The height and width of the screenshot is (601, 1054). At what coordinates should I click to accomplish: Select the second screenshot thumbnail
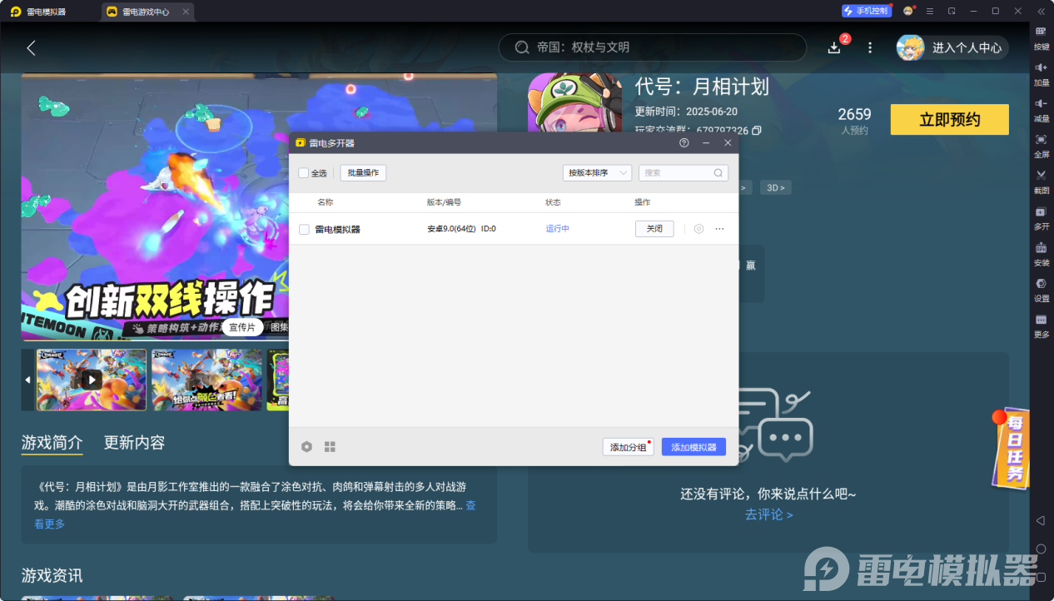click(x=206, y=380)
